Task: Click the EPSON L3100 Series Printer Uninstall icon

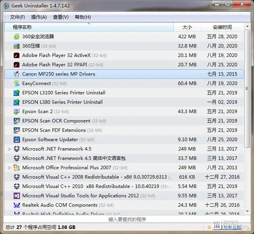Action: pyautogui.click(x=16, y=93)
